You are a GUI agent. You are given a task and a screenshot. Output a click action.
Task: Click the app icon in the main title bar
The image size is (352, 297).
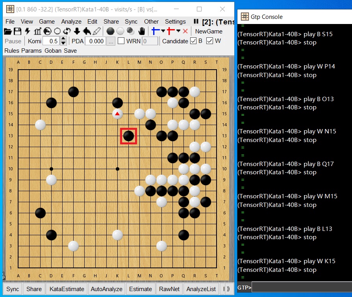click(10, 9)
